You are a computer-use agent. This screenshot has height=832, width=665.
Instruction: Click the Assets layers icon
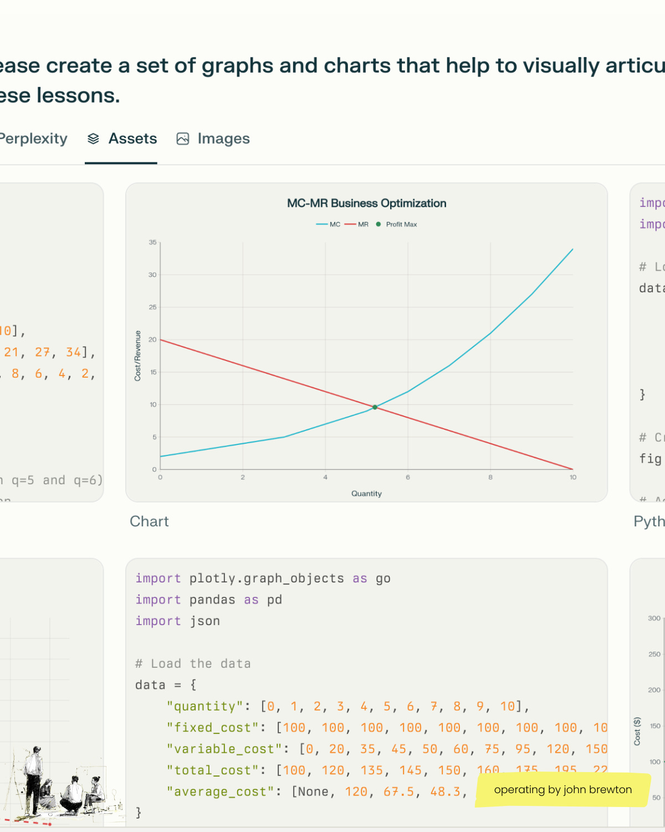point(93,139)
